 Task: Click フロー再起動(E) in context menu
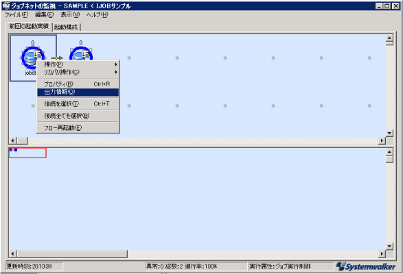tap(78, 128)
